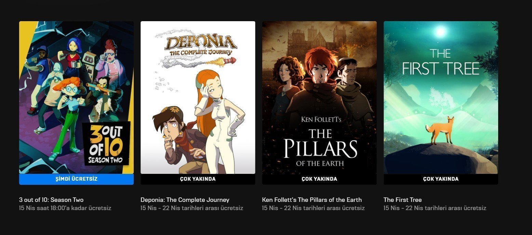
Task: Open 'Ken Follett's The Pillars of the Earth' title link
Action: (x=312, y=200)
